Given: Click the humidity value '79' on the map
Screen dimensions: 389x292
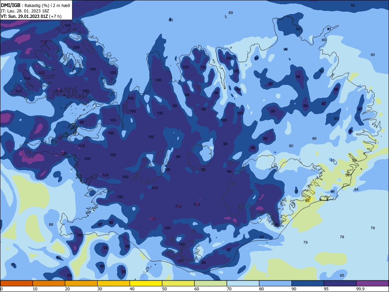Looking at the screenshot, I should coord(305,242).
